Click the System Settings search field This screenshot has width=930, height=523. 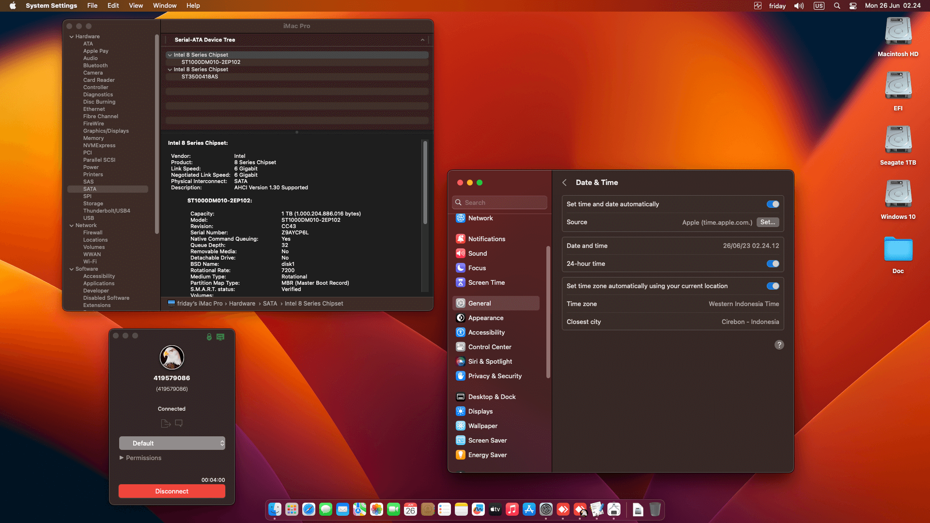click(499, 202)
